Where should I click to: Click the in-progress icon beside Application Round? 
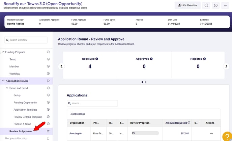coord(48,81)
